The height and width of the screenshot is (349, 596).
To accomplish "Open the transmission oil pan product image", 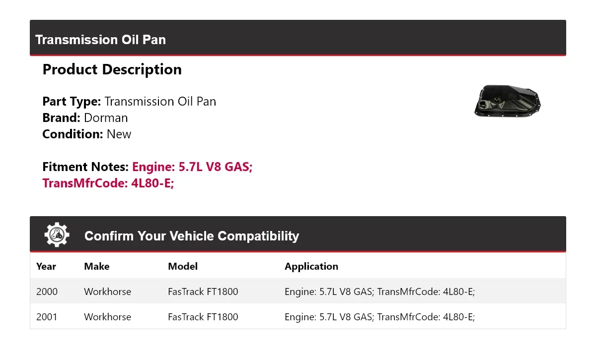I will [507, 102].
